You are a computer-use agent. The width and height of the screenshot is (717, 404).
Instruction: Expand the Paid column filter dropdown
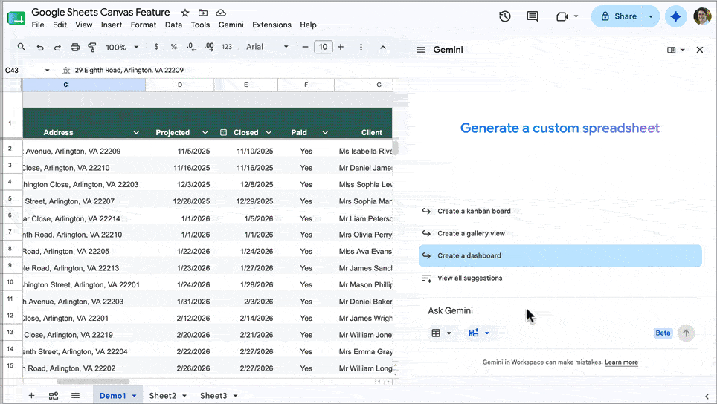325,132
